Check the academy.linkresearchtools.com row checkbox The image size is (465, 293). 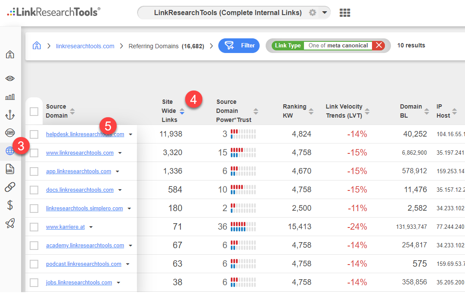(34, 246)
